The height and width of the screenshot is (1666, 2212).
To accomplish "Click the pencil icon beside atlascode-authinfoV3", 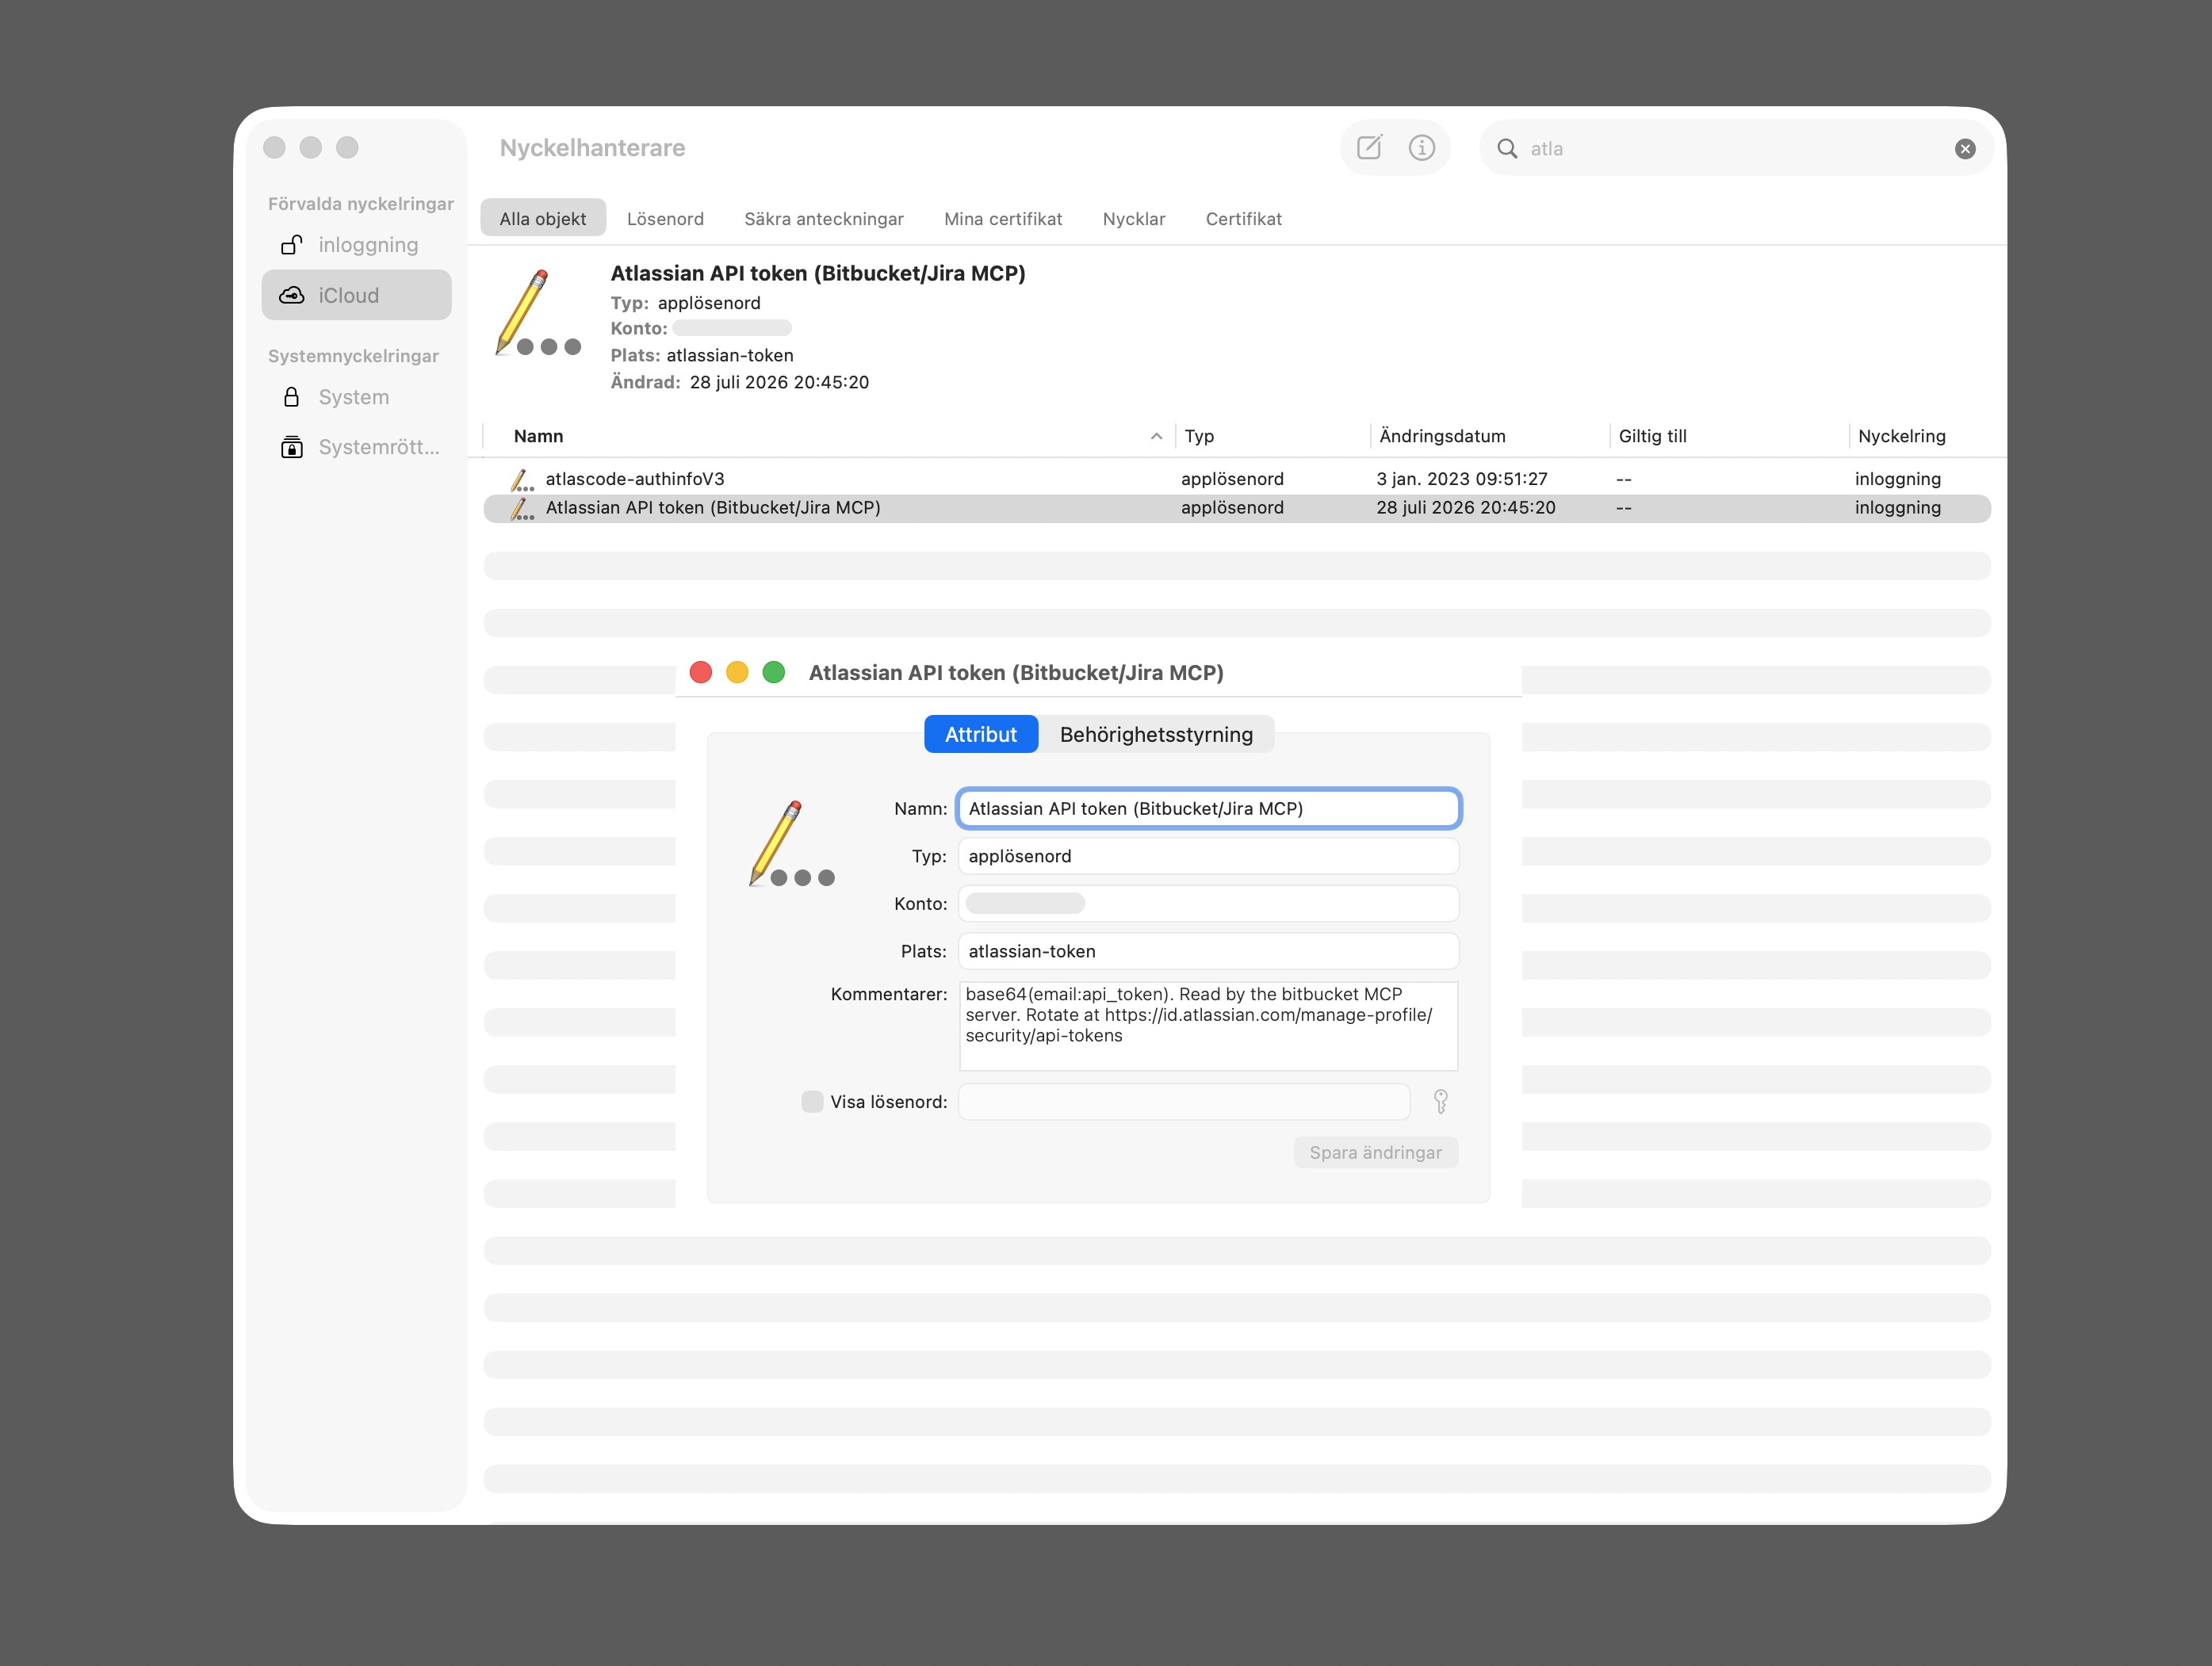I will click(x=522, y=480).
